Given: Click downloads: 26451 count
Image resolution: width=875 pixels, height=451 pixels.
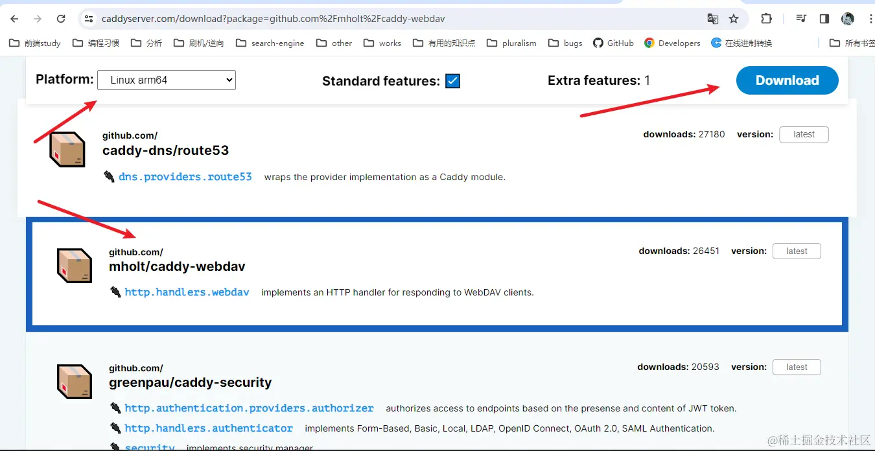Looking at the screenshot, I should pyautogui.click(x=679, y=251).
